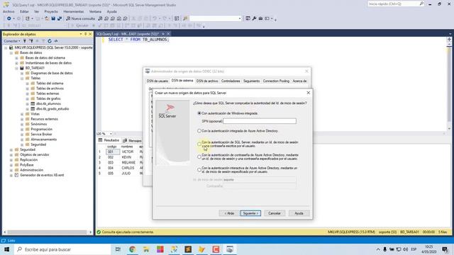Click the Generador de eventos XEvent icon

(16, 175)
